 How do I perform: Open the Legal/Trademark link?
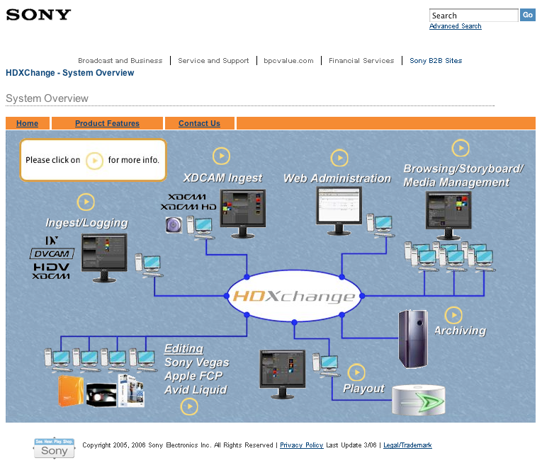(x=407, y=445)
